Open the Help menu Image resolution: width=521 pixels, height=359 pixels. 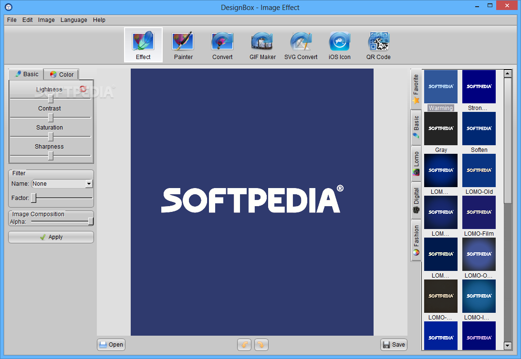click(99, 20)
